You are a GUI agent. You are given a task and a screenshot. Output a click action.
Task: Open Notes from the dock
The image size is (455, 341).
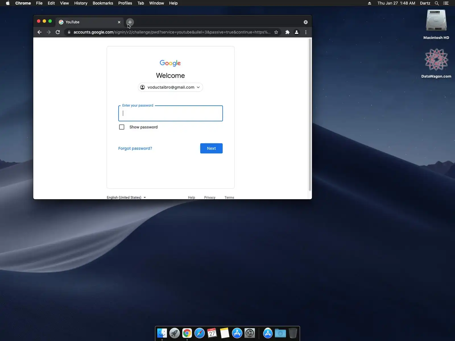click(x=225, y=333)
